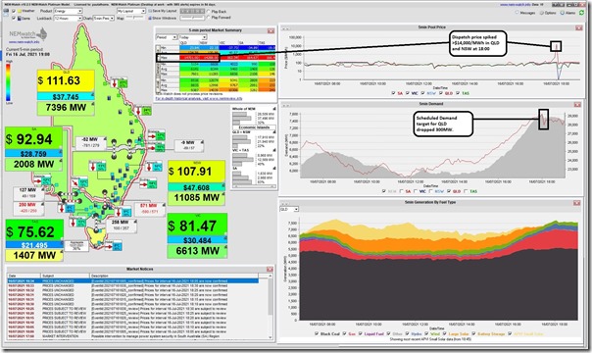Close the Market Notices panel
The image size is (592, 353).
coord(270,270)
